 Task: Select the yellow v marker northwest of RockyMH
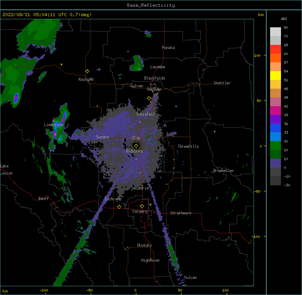click(x=61, y=64)
